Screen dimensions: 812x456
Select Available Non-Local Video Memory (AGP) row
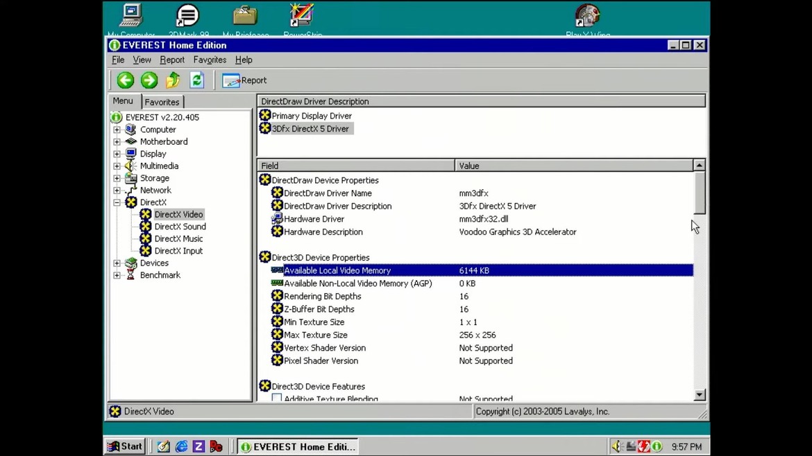(475, 283)
